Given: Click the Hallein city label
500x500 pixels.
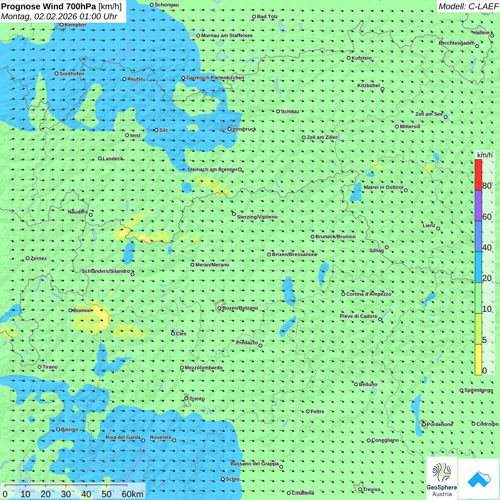Looking at the screenshot, I should pyautogui.click(x=481, y=32).
